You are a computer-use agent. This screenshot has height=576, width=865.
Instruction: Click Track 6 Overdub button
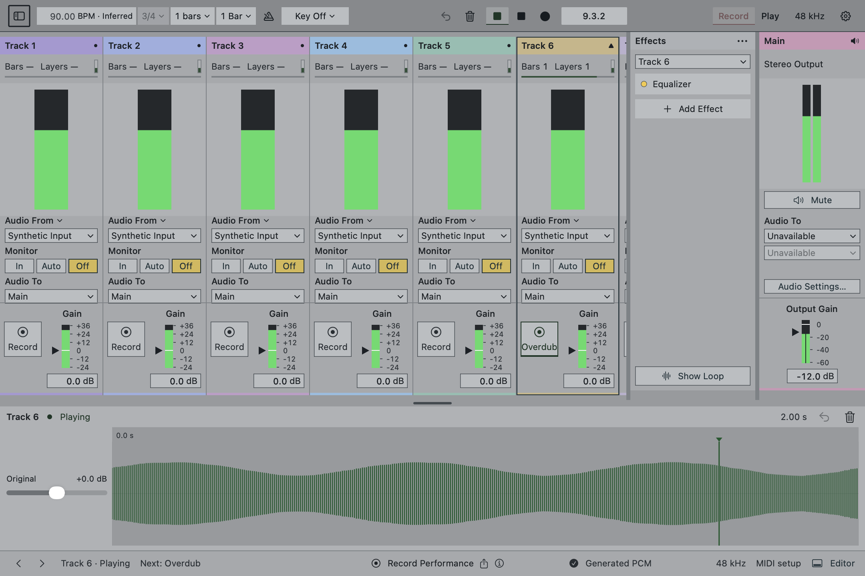pyautogui.click(x=539, y=339)
